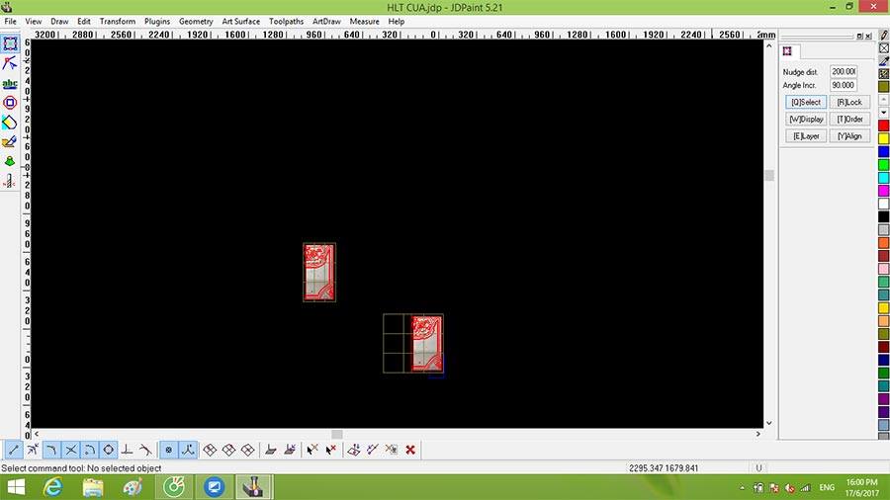
Task: Open the Geometry menu
Action: coord(196,21)
